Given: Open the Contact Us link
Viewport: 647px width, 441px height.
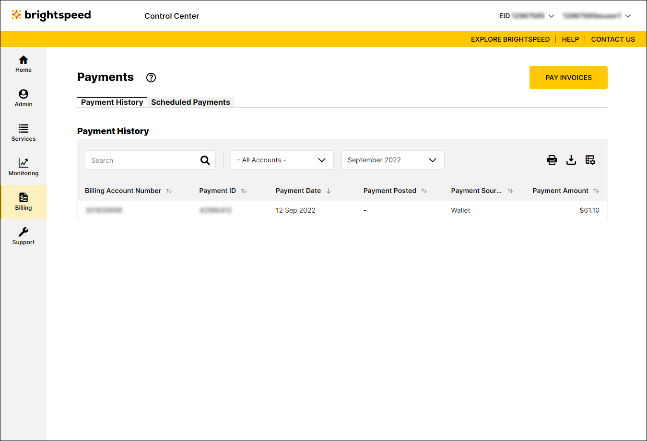Looking at the screenshot, I should [x=613, y=39].
